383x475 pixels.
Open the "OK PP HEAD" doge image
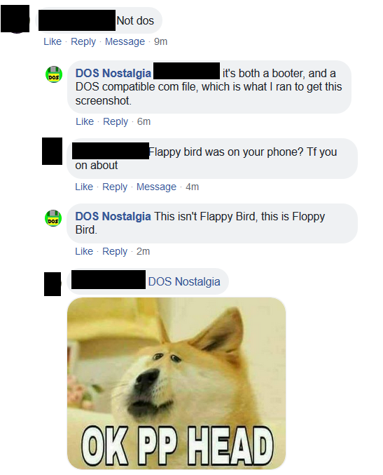[176, 383]
